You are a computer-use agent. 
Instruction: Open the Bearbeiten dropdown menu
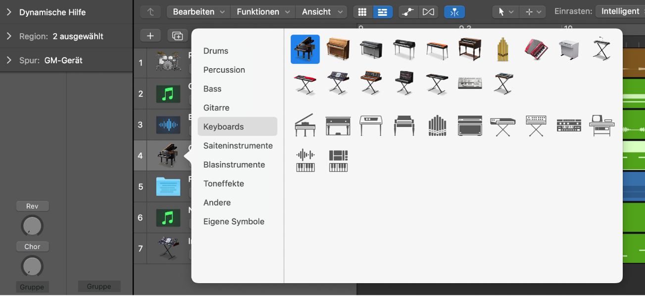(x=198, y=12)
